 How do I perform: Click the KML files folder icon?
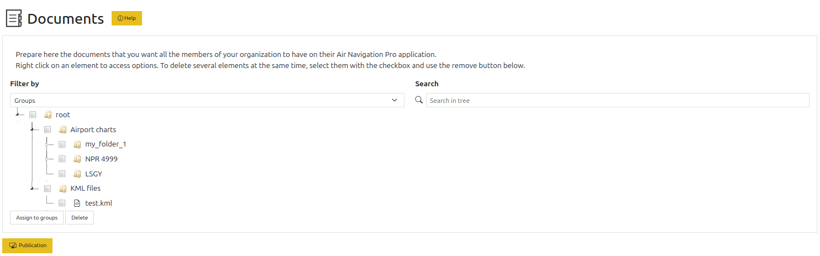pyautogui.click(x=62, y=189)
